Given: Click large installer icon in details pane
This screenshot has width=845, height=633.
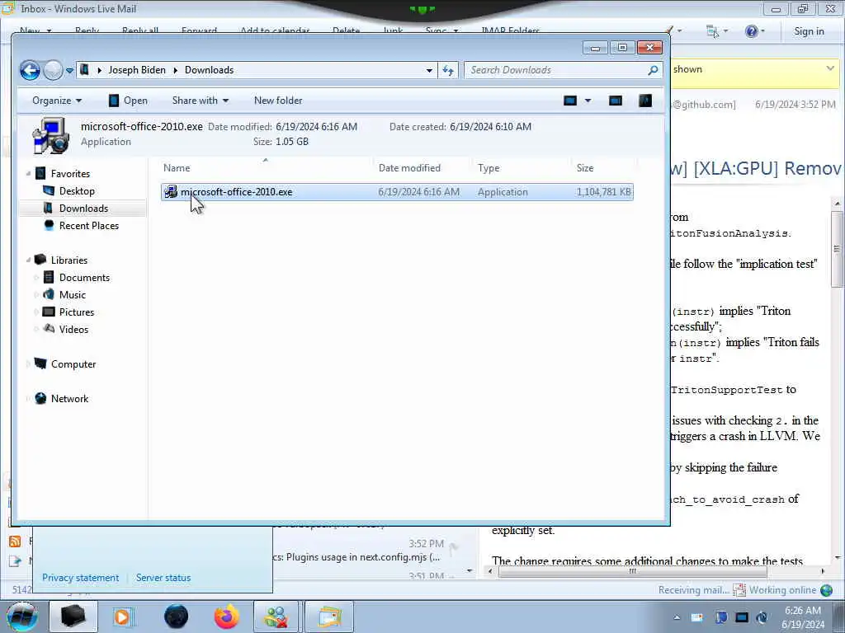Looking at the screenshot, I should tap(50, 135).
